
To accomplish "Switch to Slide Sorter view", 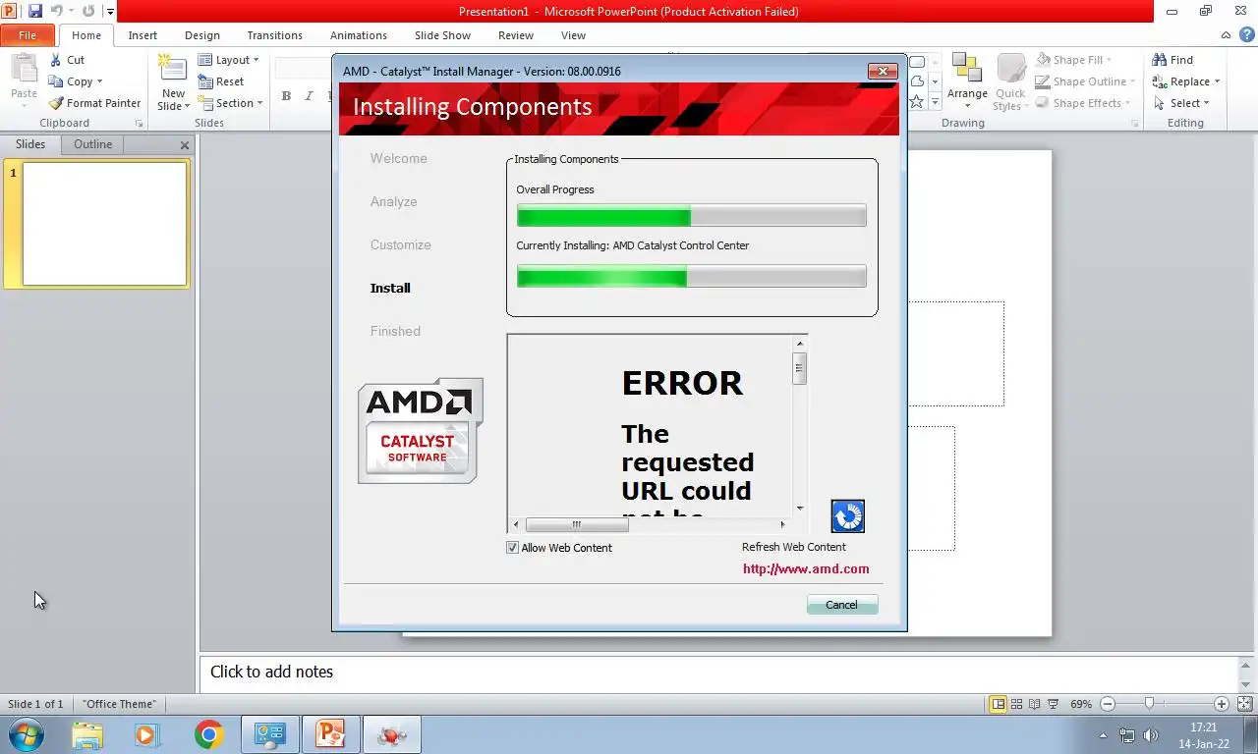I will 1017,704.
